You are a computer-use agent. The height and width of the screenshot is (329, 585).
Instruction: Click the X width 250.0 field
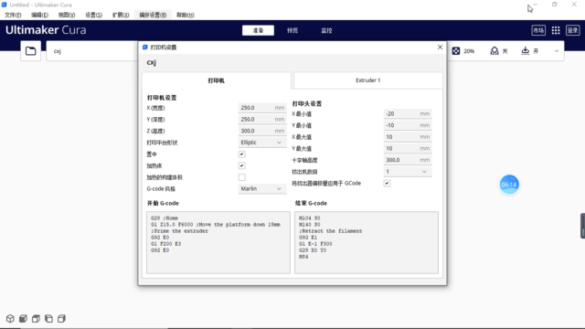click(262, 108)
